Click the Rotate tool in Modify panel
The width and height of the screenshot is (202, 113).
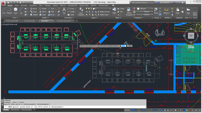pos(42,9)
